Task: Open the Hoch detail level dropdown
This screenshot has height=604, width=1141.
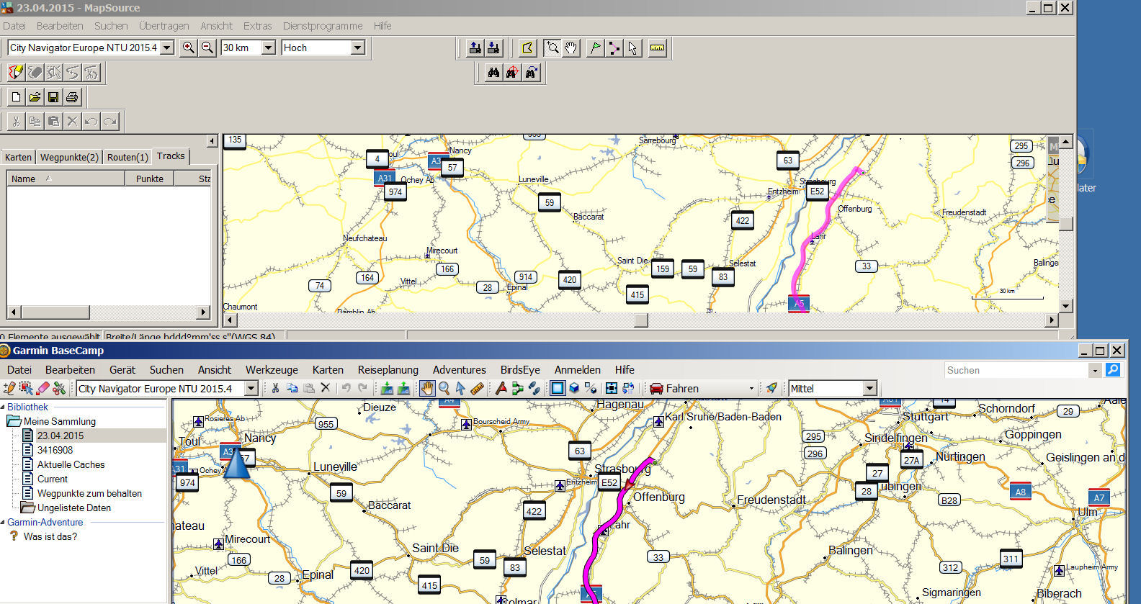Action: (x=357, y=48)
